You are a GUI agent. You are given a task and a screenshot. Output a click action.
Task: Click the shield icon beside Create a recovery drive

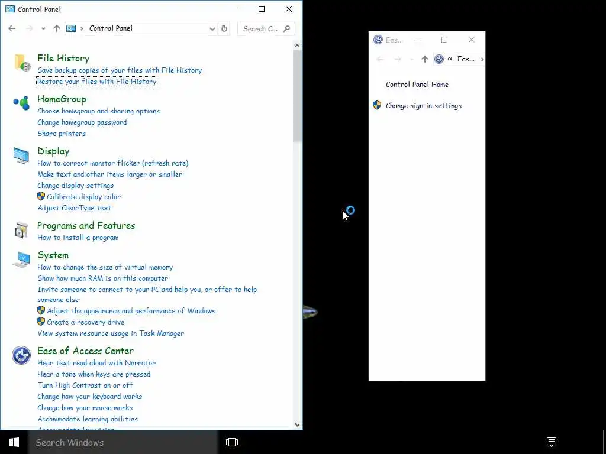point(41,322)
